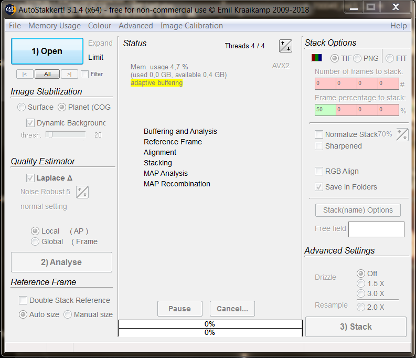Image resolution: width=416 pixels, height=358 pixels.
Task: Click the Noise Robust arrows icon
Action: click(82, 192)
